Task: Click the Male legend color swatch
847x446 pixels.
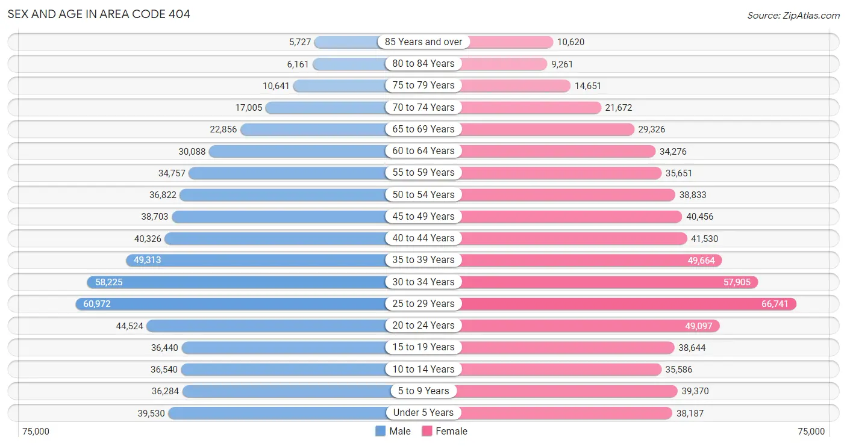Action: pyautogui.click(x=380, y=431)
